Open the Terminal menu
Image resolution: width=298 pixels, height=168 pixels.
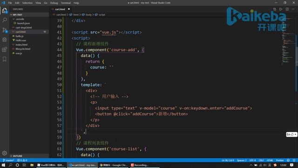tap(66, 3)
